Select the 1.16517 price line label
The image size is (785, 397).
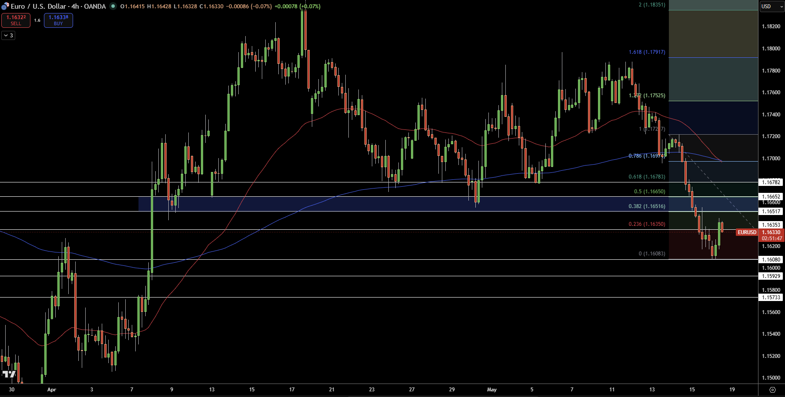[771, 212]
